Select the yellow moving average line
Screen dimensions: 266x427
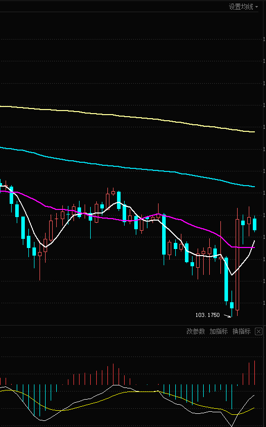click(127, 116)
